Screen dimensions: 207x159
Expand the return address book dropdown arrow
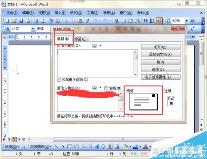(x=100, y=88)
